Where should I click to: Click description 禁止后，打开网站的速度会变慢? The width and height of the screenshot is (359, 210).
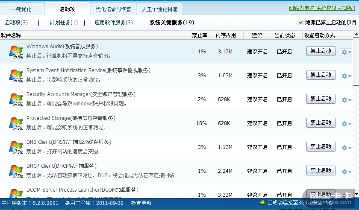point(63,152)
